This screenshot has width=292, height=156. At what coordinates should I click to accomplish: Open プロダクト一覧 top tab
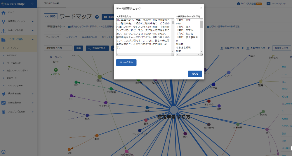tap(51, 3)
